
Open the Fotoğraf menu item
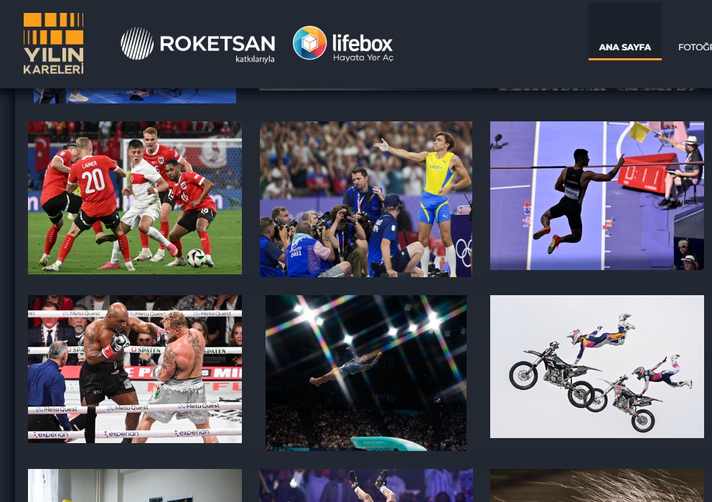point(695,47)
